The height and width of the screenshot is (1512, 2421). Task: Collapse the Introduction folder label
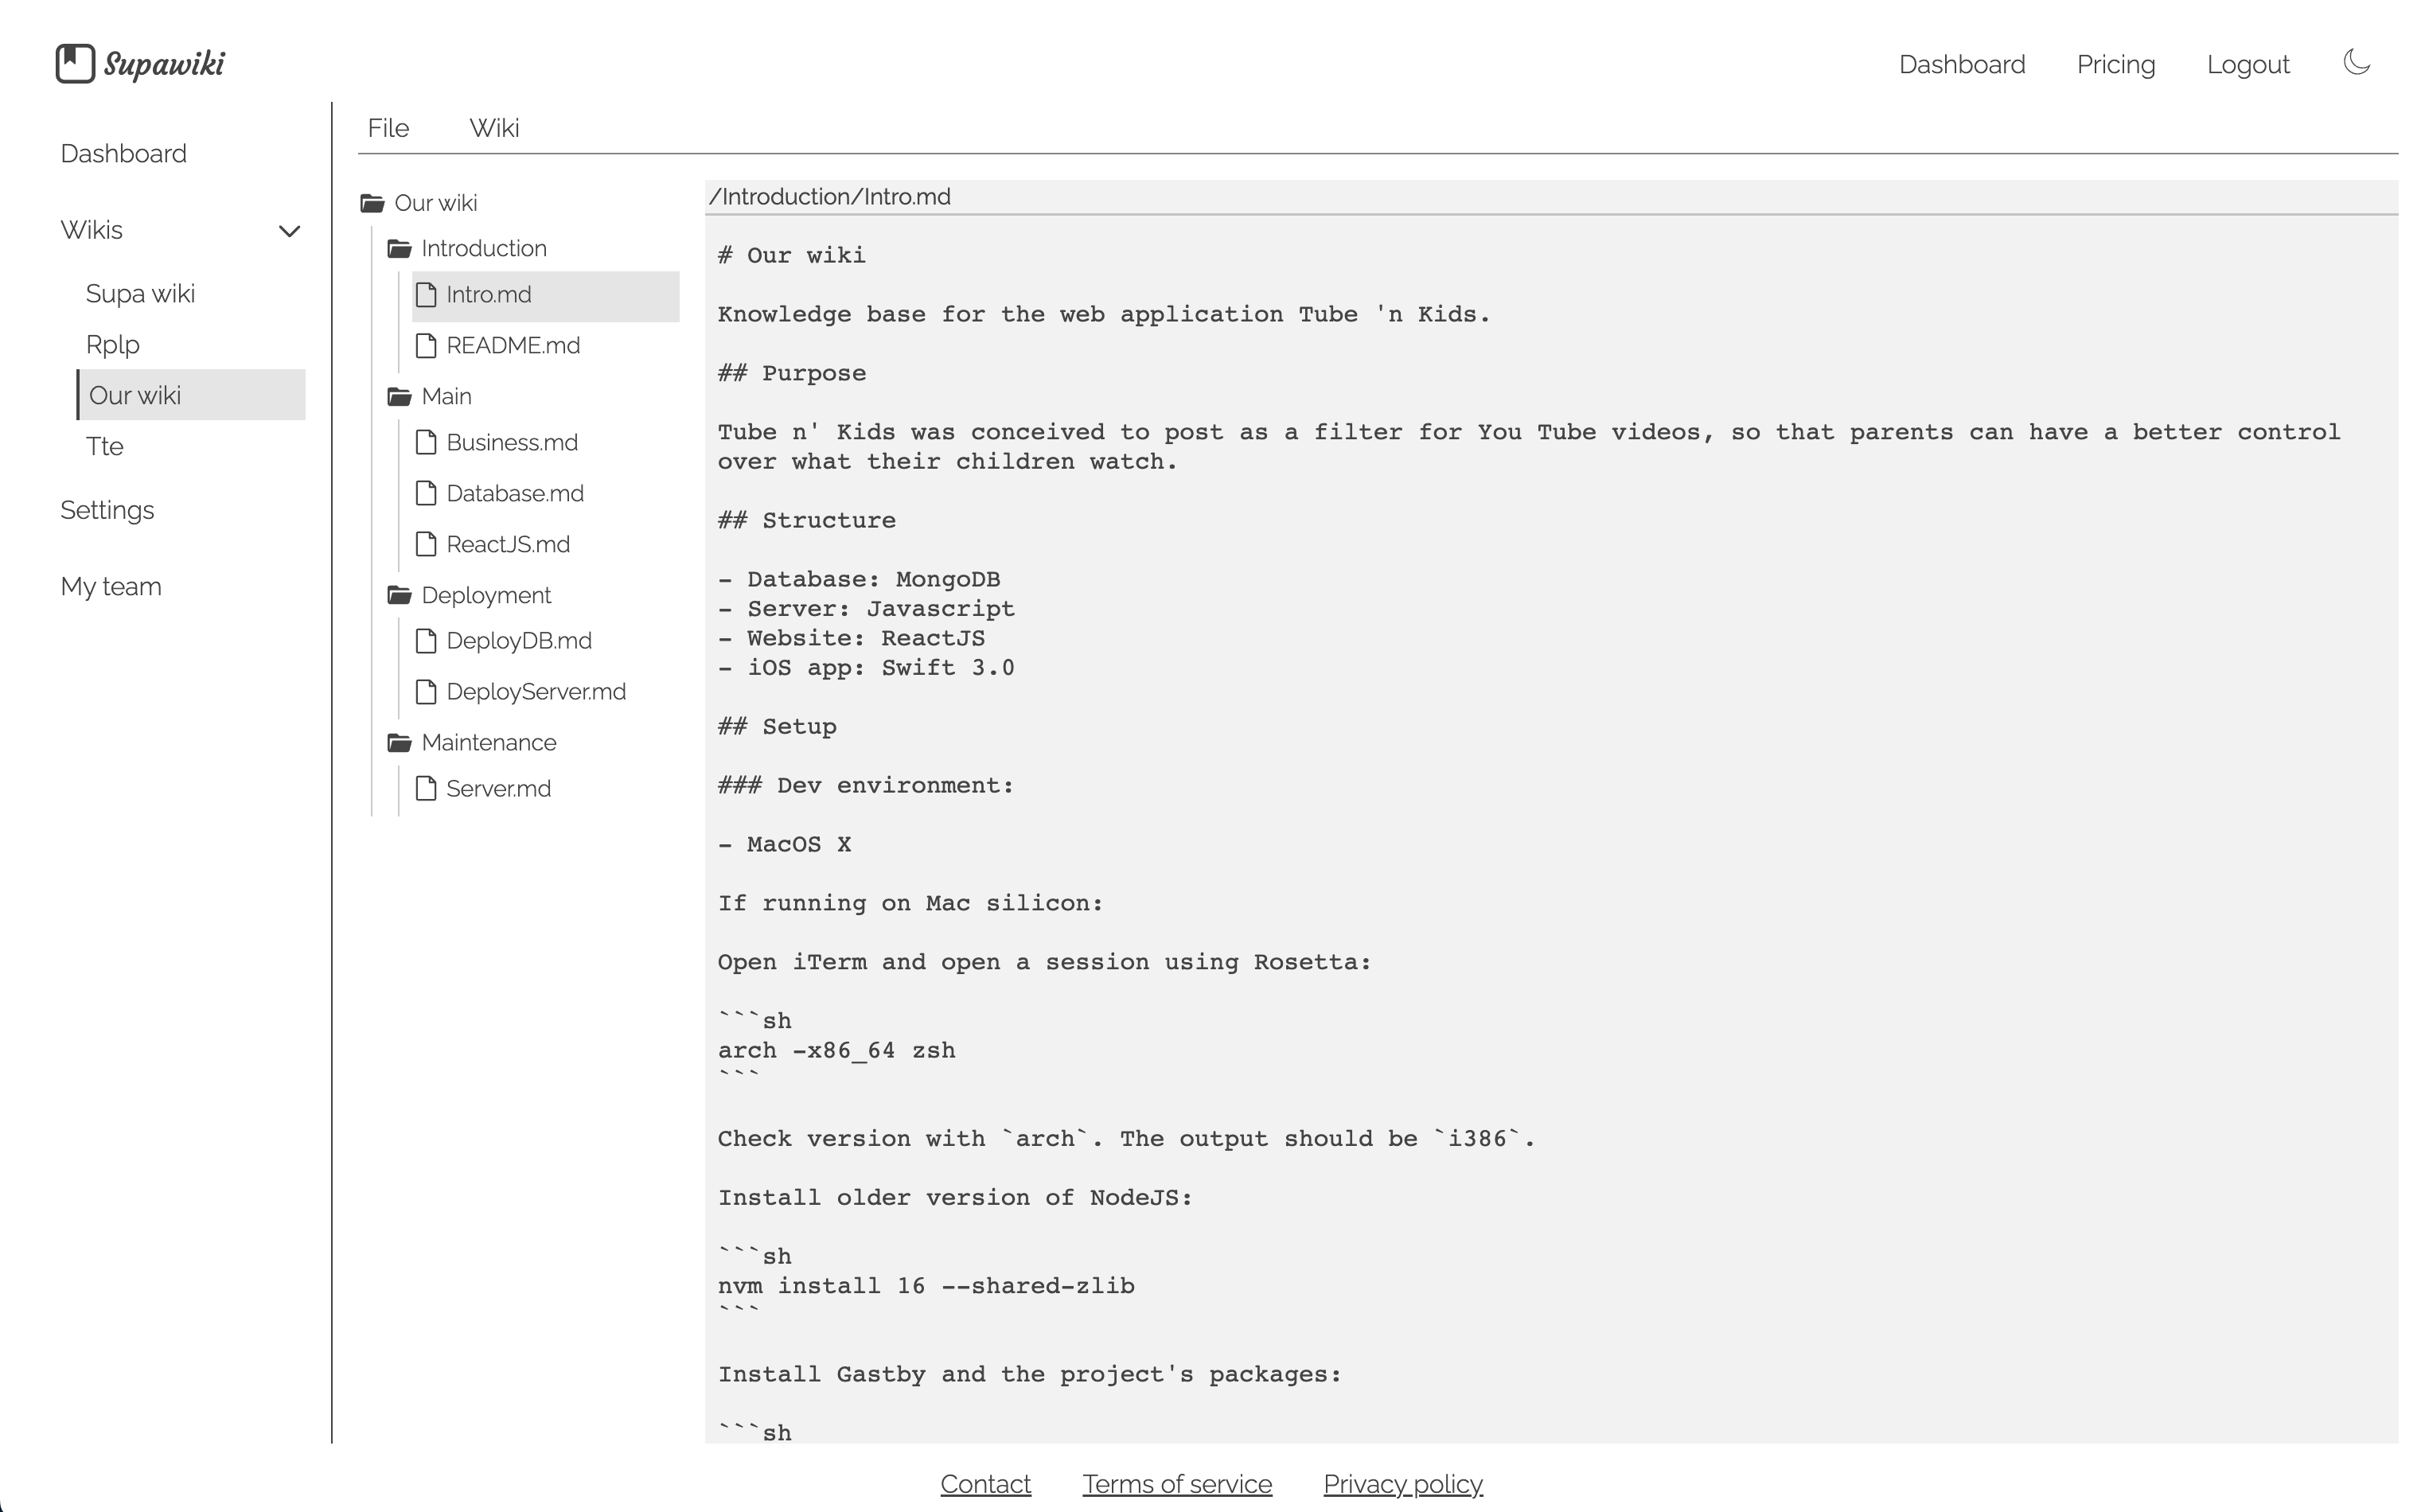pos(484,249)
